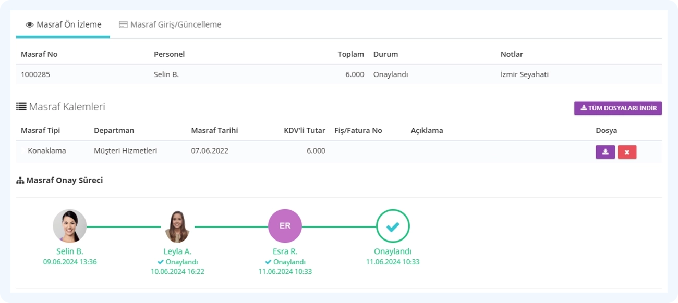Download all files with Tüm Dosyaları İndir
678x303 pixels.
click(618, 108)
